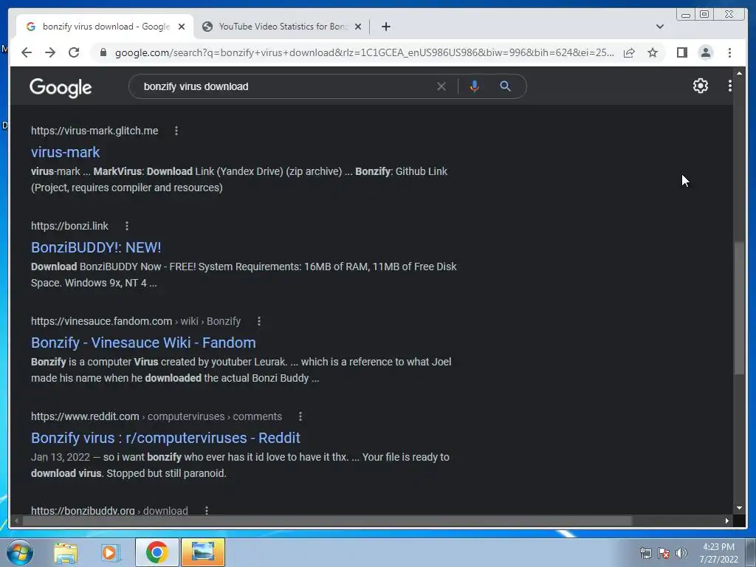Open the Chrome profile avatar menu

(x=705, y=52)
